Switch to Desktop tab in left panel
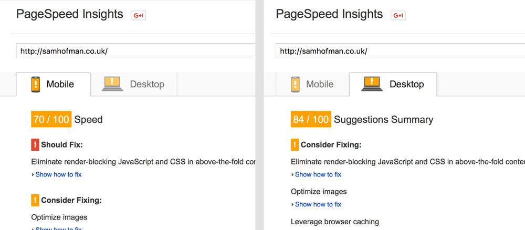The height and width of the screenshot is (230, 525). pos(133,85)
